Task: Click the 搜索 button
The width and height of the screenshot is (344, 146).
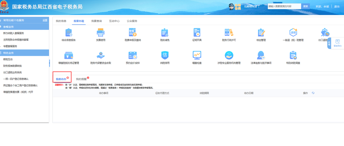Action: click(x=306, y=6)
